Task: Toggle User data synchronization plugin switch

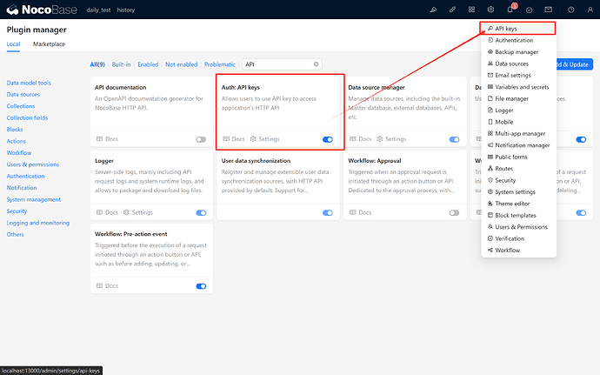Action: coord(328,212)
